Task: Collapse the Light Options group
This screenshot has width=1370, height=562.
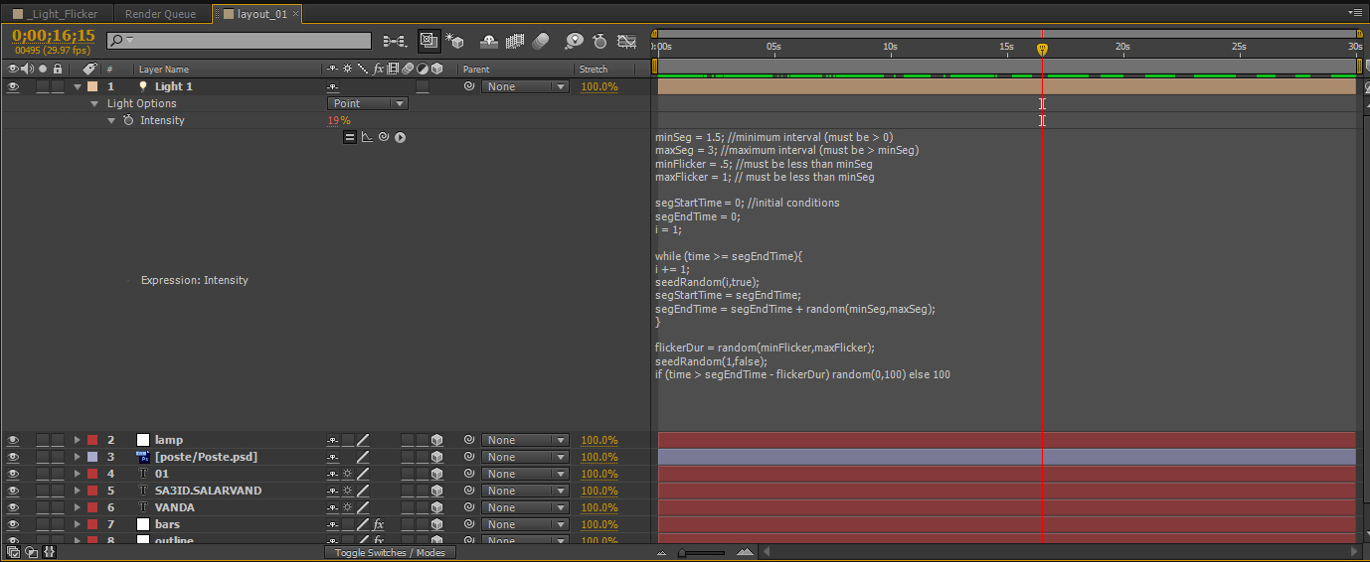Action: (95, 103)
